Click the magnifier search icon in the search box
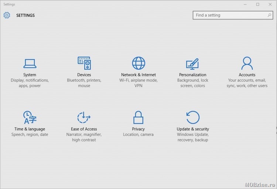The width and height of the screenshot is (277, 189). point(269,15)
